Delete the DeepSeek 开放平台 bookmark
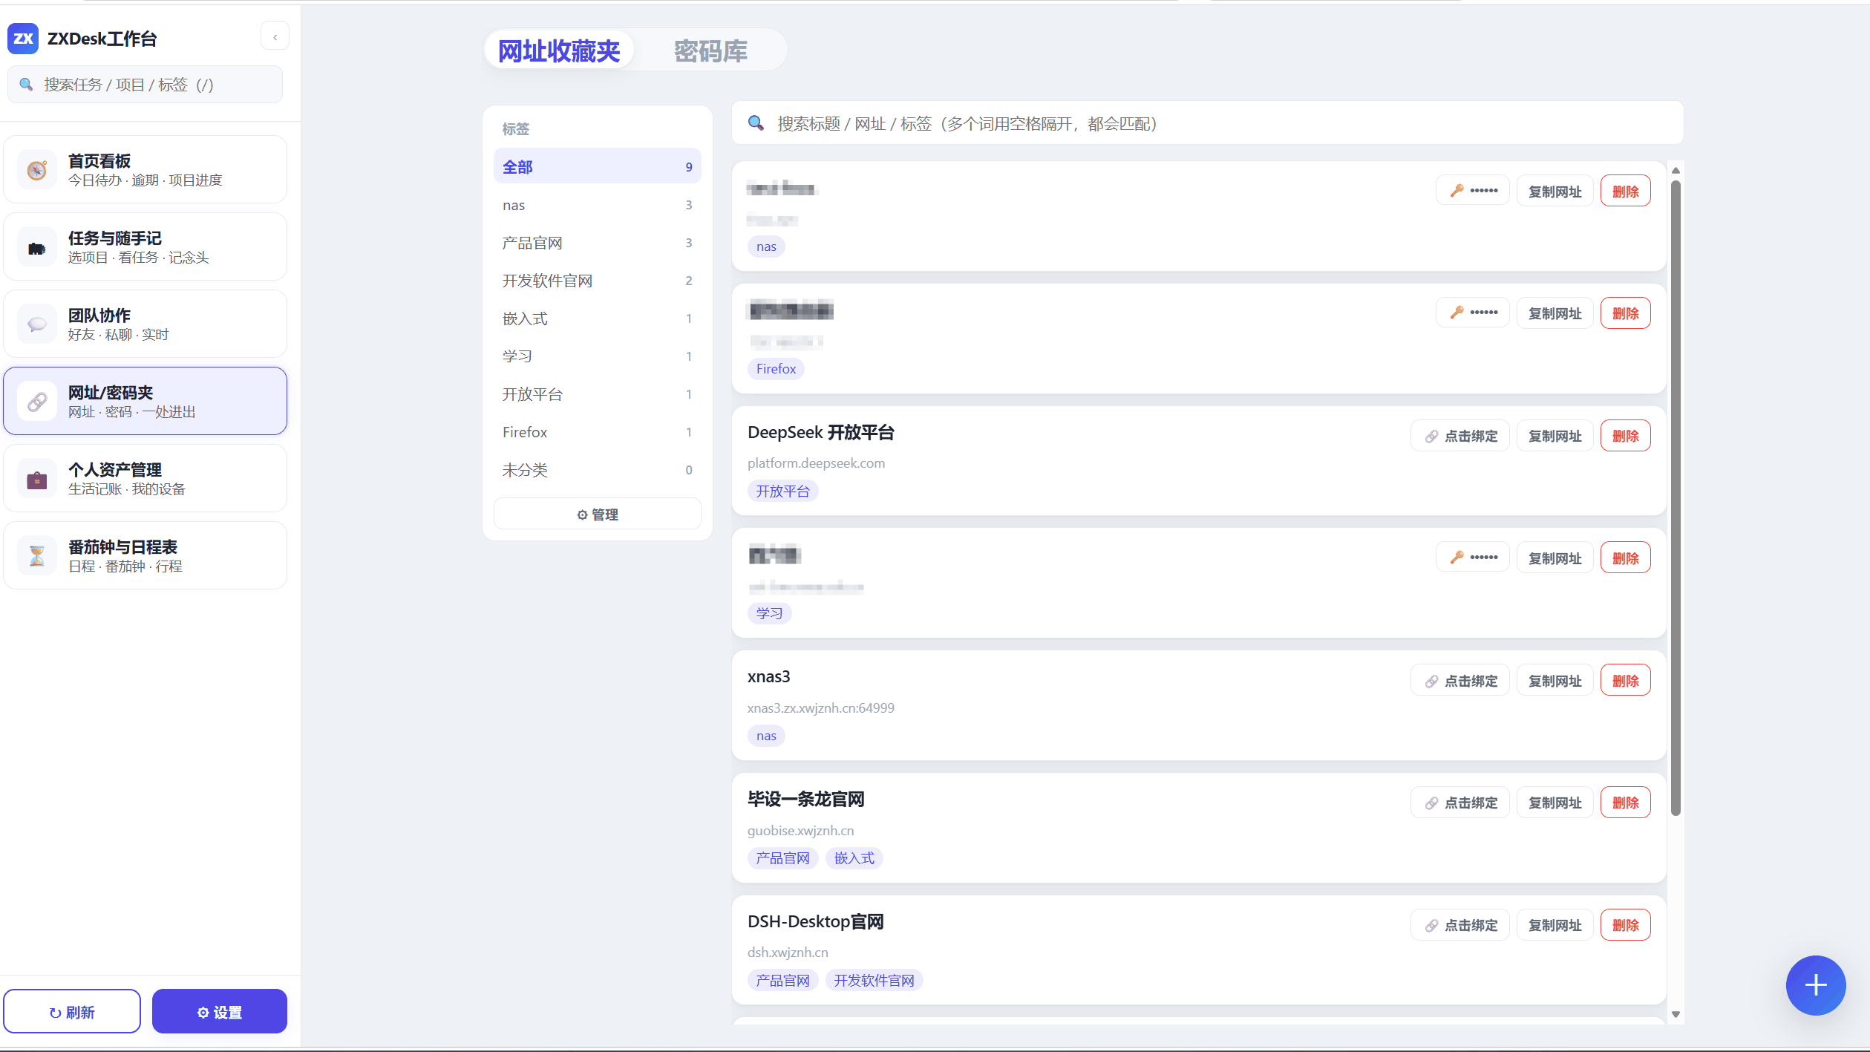This screenshot has height=1052, width=1870. tap(1625, 436)
